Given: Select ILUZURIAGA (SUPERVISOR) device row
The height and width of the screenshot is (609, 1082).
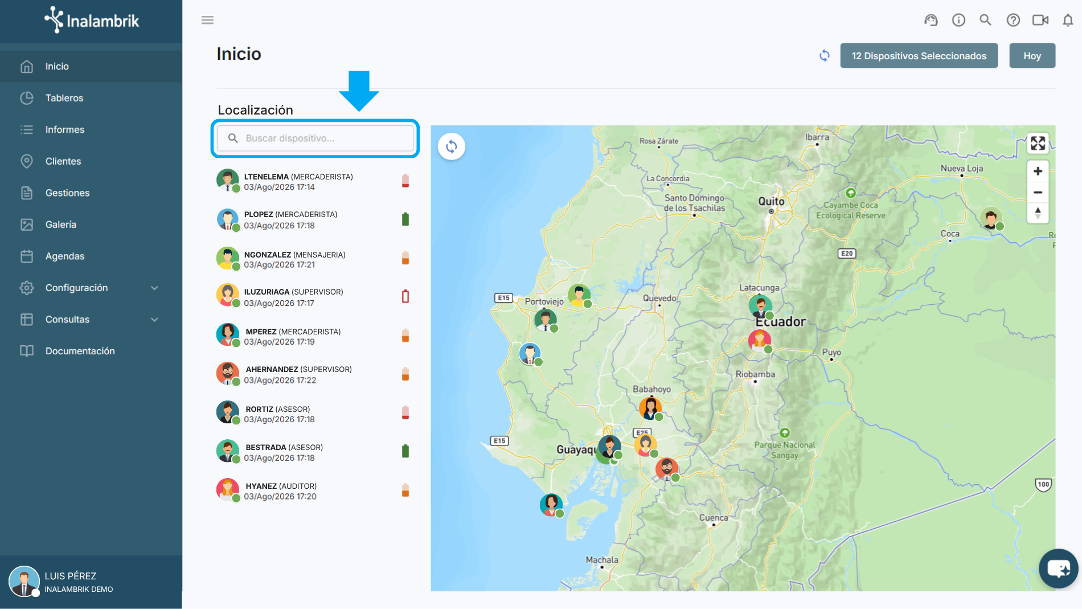Looking at the screenshot, I should tap(314, 297).
